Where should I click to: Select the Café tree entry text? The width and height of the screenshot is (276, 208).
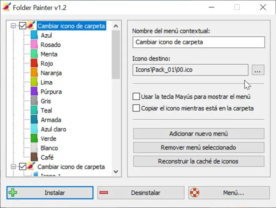click(47, 157)
